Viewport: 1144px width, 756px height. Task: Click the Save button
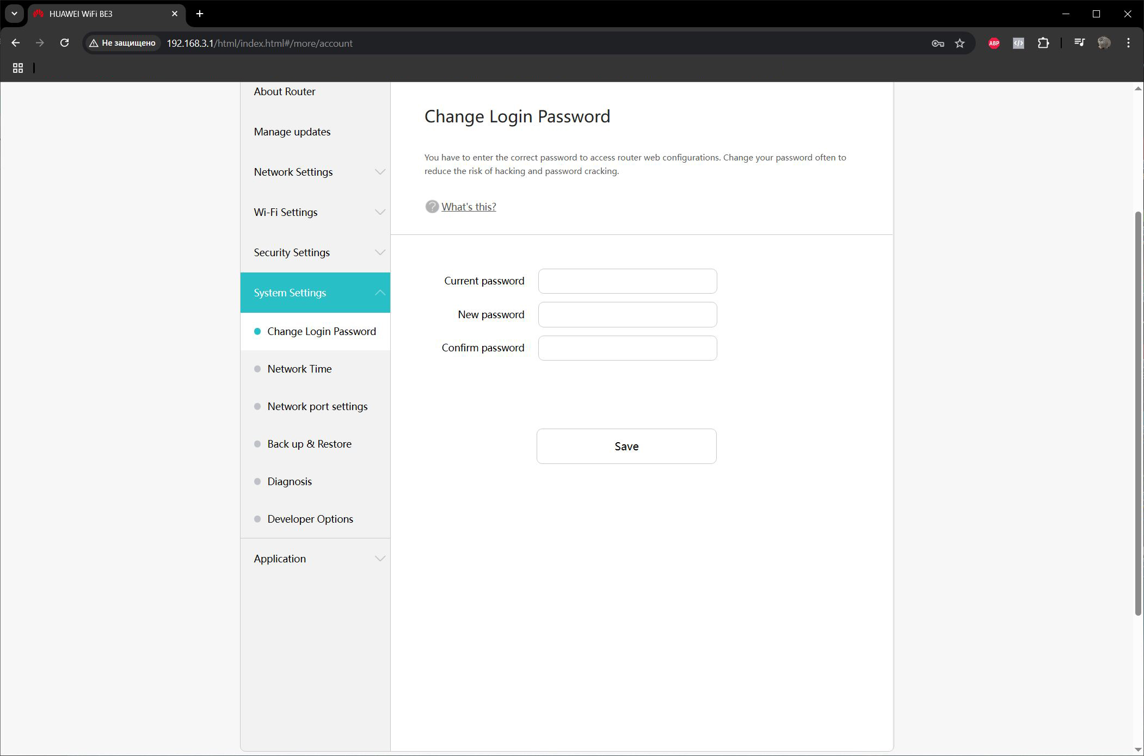click(x=626, y=446)
